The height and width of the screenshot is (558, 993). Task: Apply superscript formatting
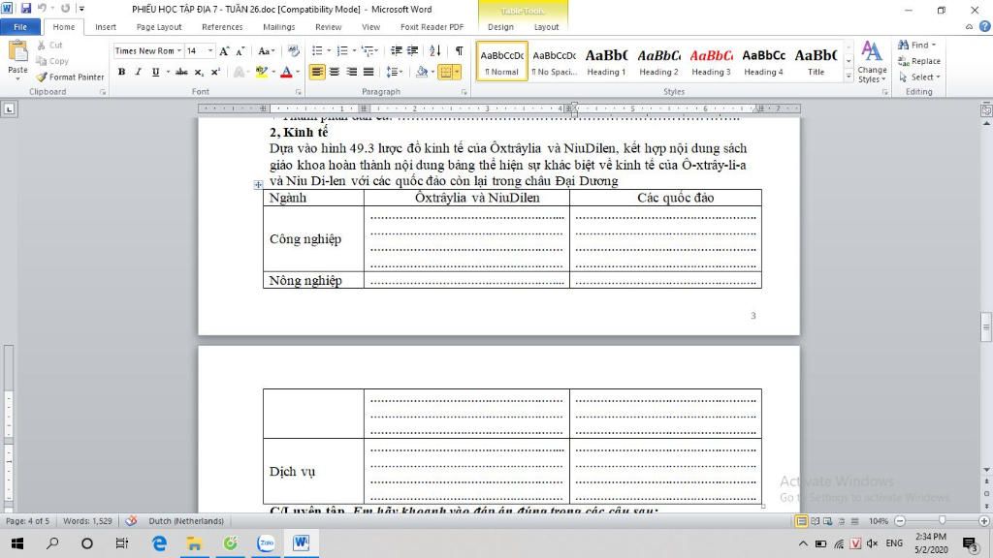[x=215, y=72]
